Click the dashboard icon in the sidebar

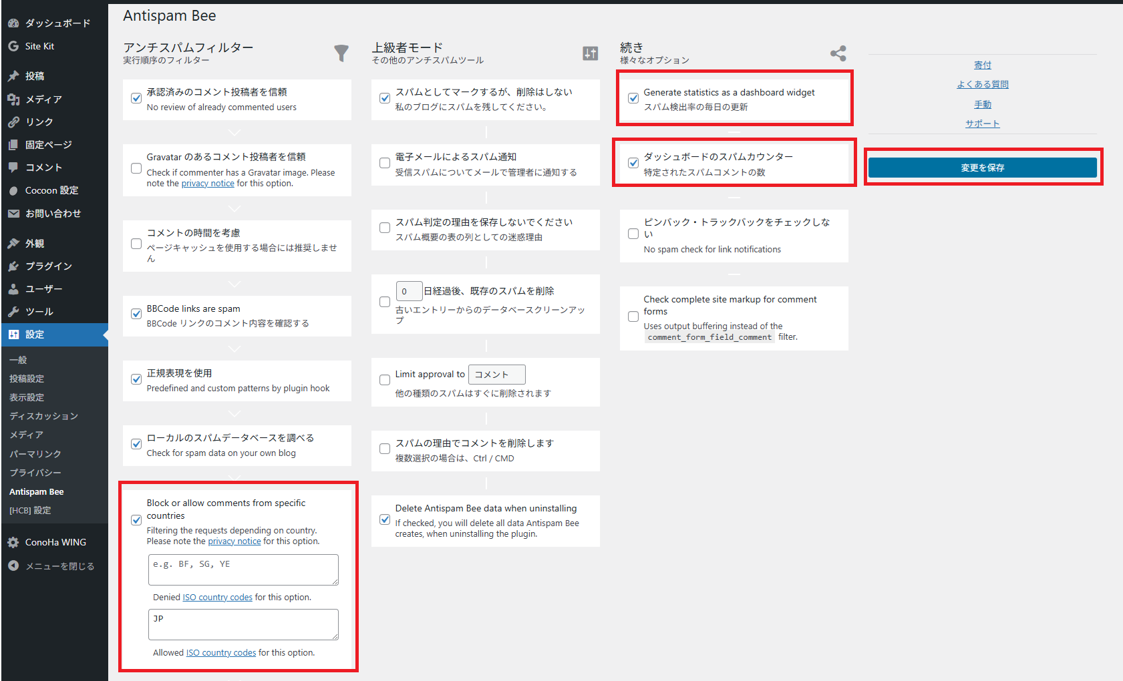click(13, 23)
